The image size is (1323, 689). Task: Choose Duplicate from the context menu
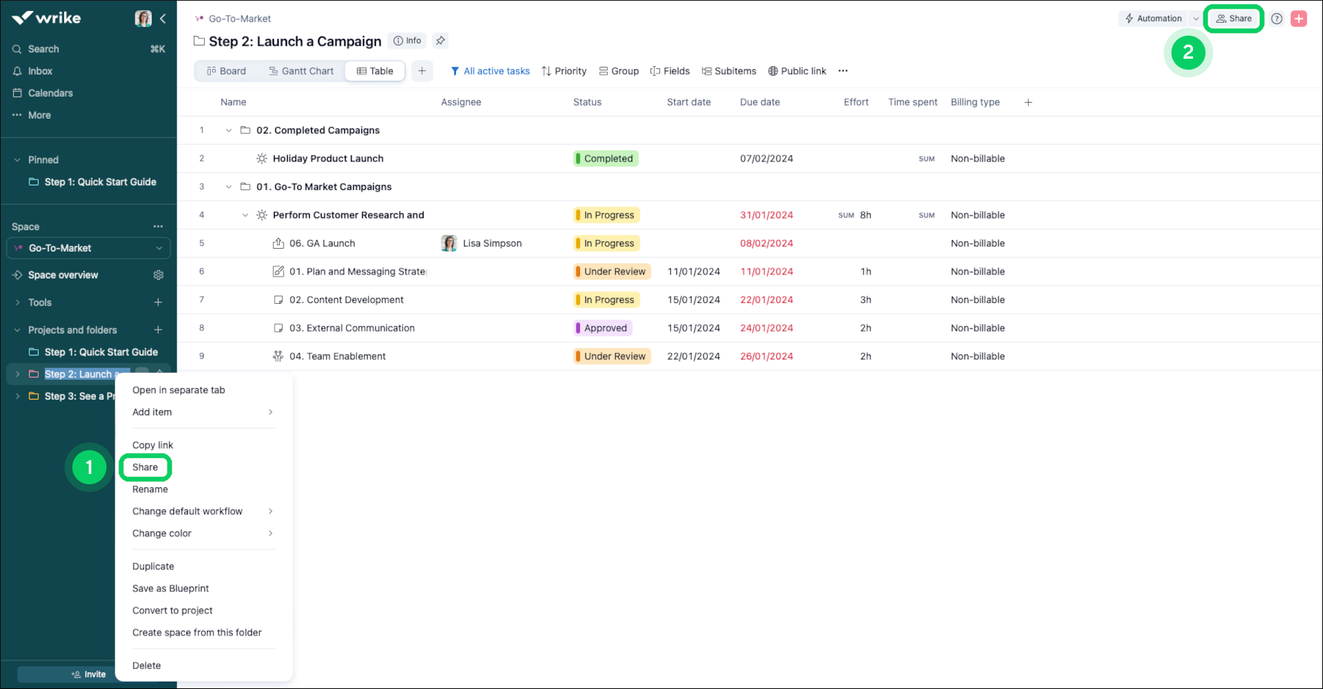pyautogui.click(x=153, y=566)
